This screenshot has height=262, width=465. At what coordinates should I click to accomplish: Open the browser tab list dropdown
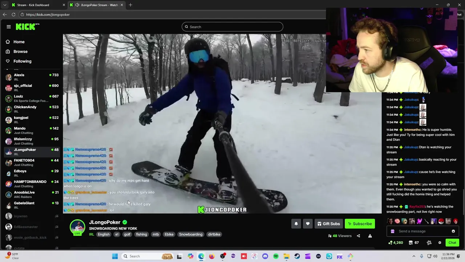pyautogui.click(x=5, y=5)
